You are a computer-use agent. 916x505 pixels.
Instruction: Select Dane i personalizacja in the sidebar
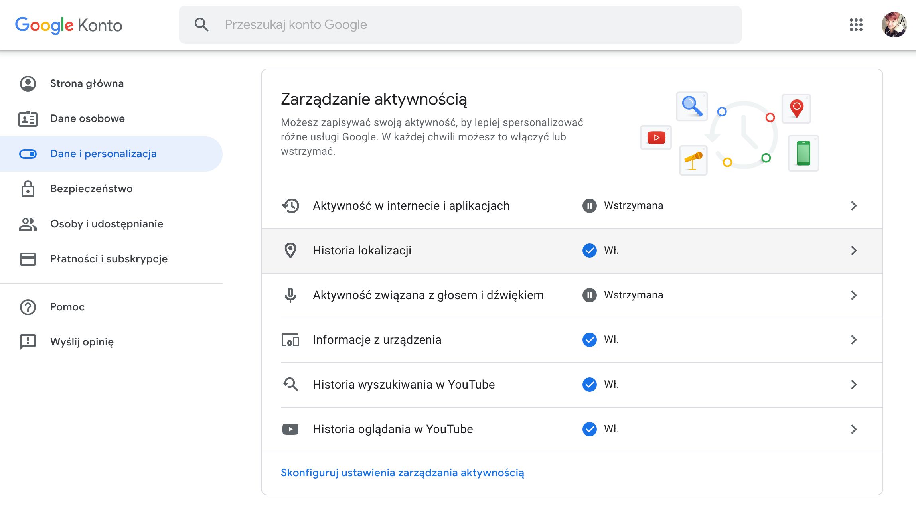(x=103, y=154)
